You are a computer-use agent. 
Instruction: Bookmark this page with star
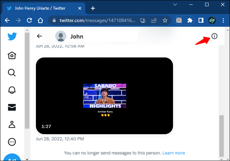coord(165,20)
